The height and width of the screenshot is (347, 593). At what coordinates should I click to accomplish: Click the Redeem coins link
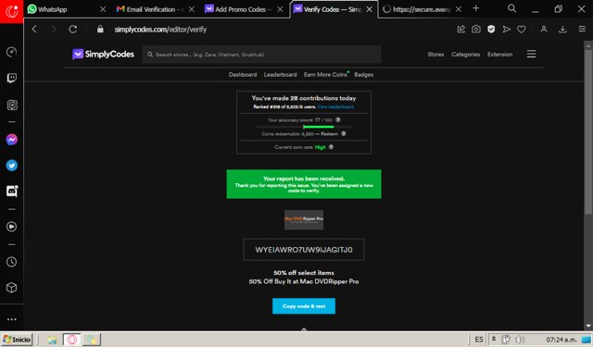point(330,133)
